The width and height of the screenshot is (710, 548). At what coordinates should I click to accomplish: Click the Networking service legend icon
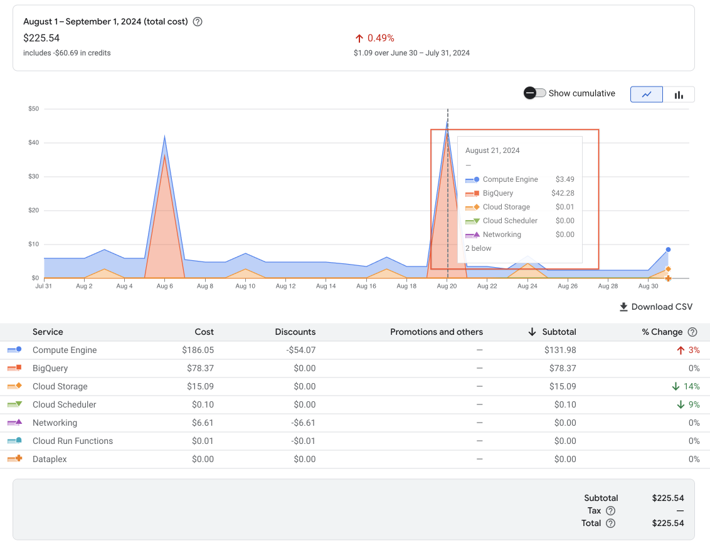point(14,423)
